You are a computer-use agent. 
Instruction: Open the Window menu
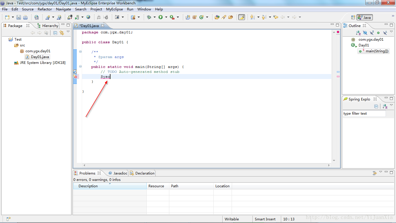click(144, 9)
